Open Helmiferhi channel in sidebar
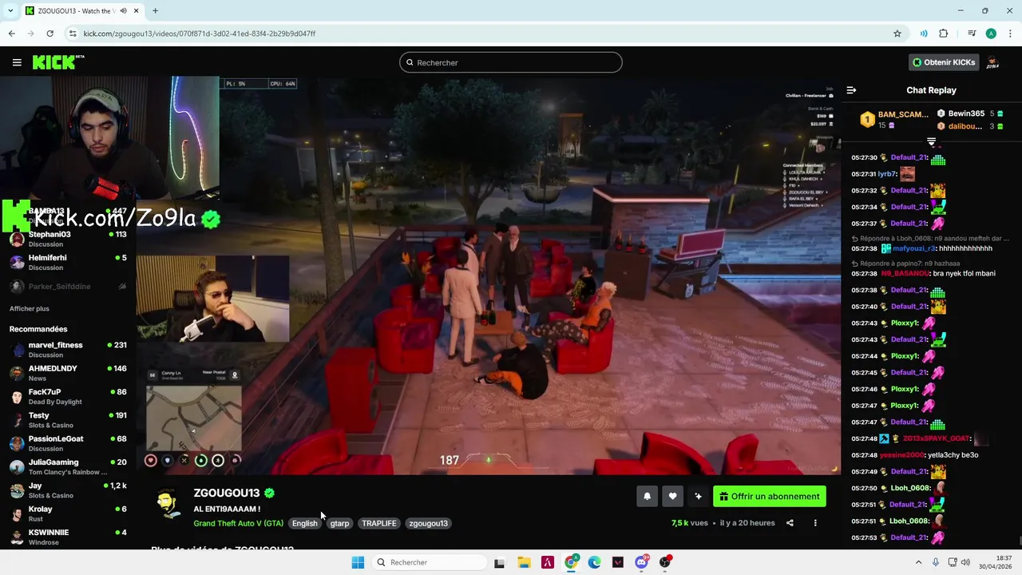Screen dimensions: 1022x575 click(x=68, y=262)
